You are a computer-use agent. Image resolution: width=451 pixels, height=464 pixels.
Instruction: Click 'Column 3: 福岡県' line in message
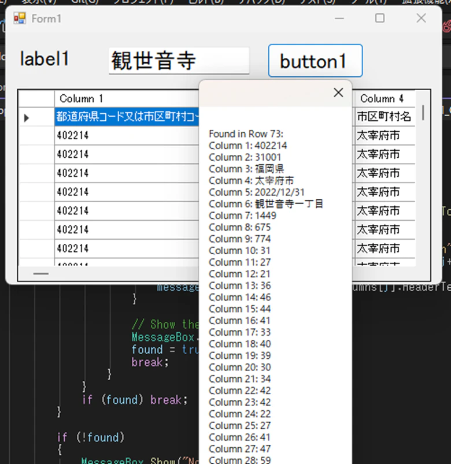pos(246,169)
